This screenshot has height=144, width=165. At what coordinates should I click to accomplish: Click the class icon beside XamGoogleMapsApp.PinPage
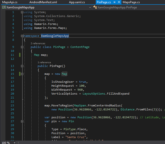[95, 7]
